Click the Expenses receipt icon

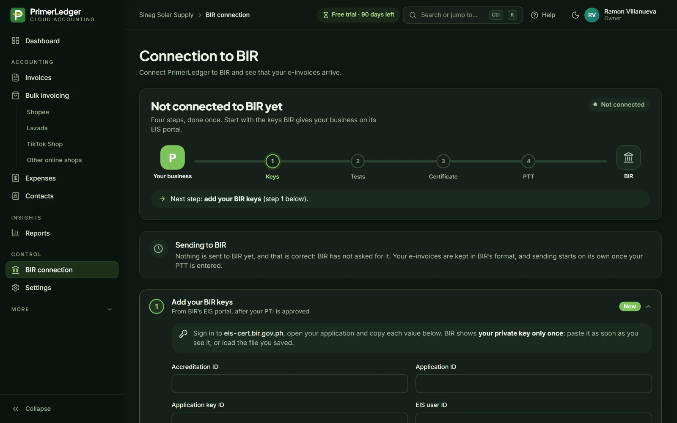[x=16, y=178]
